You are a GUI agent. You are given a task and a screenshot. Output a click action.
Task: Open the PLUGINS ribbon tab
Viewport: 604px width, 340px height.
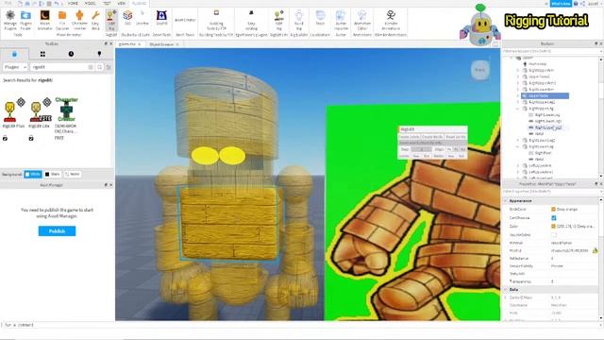(x=139, y=3)
